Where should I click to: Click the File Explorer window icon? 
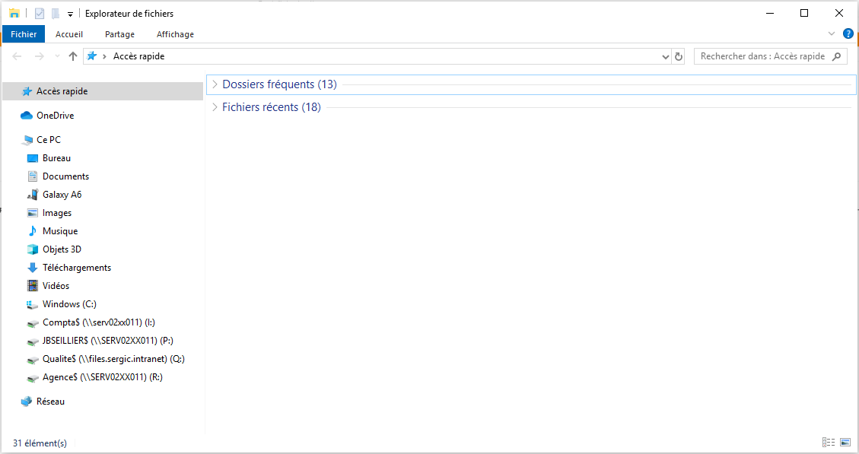click(x=14, y=13)
